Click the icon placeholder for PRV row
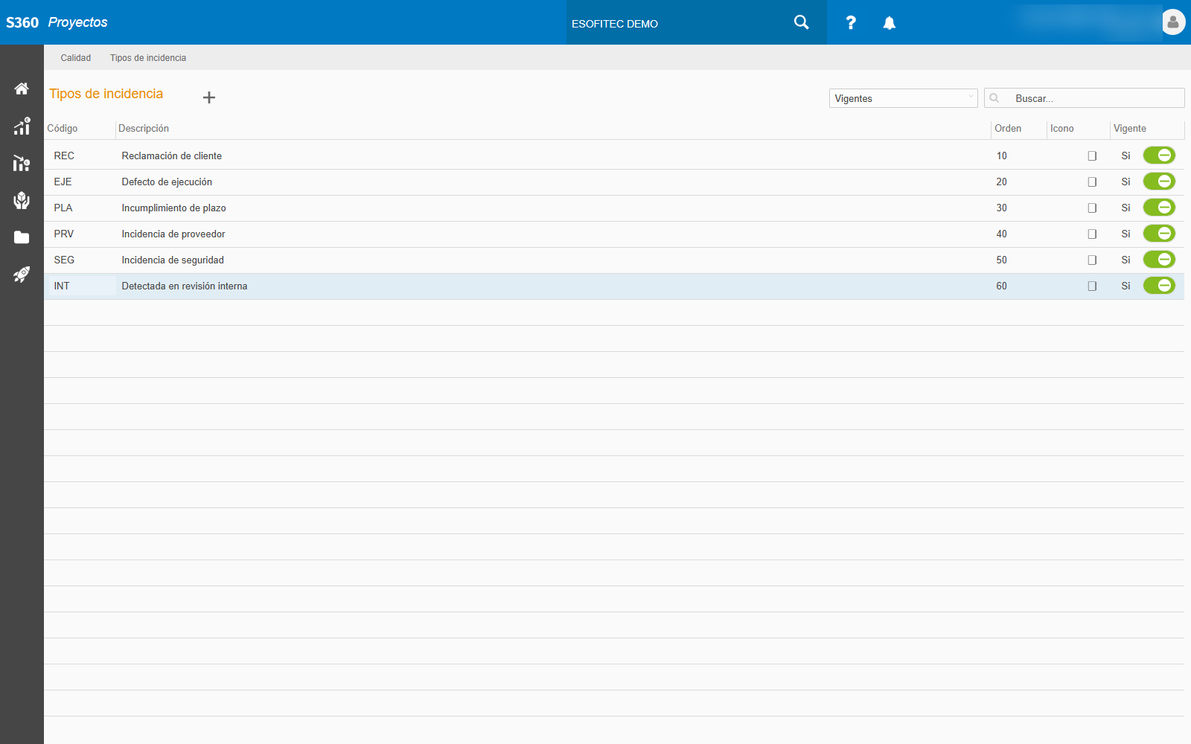 1092,234
